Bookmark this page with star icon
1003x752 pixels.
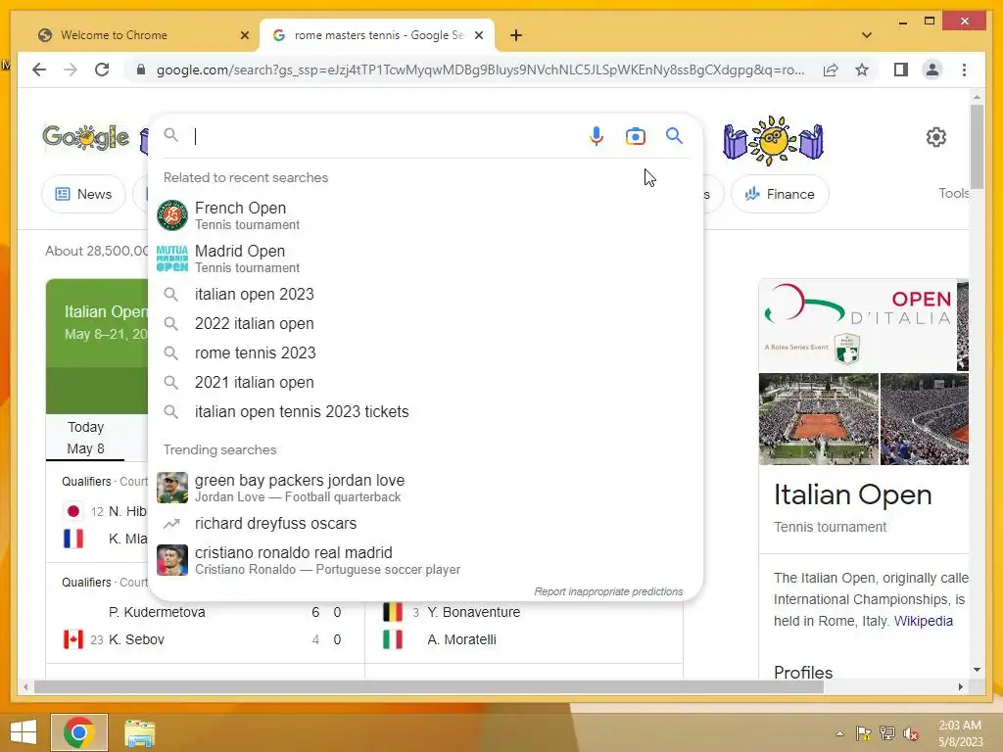[862, 70]
